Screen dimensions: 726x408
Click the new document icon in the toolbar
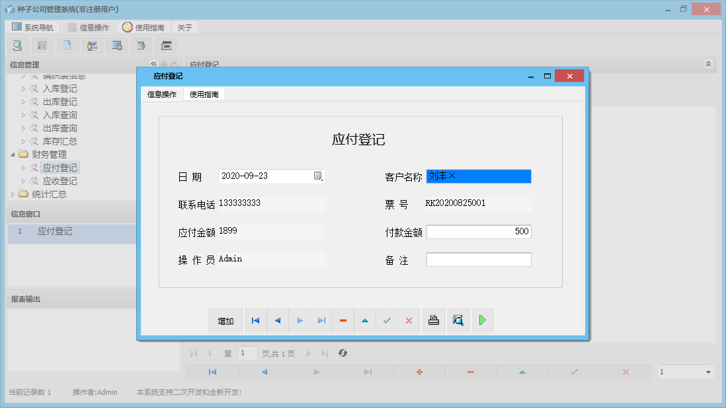pos(67,45)
